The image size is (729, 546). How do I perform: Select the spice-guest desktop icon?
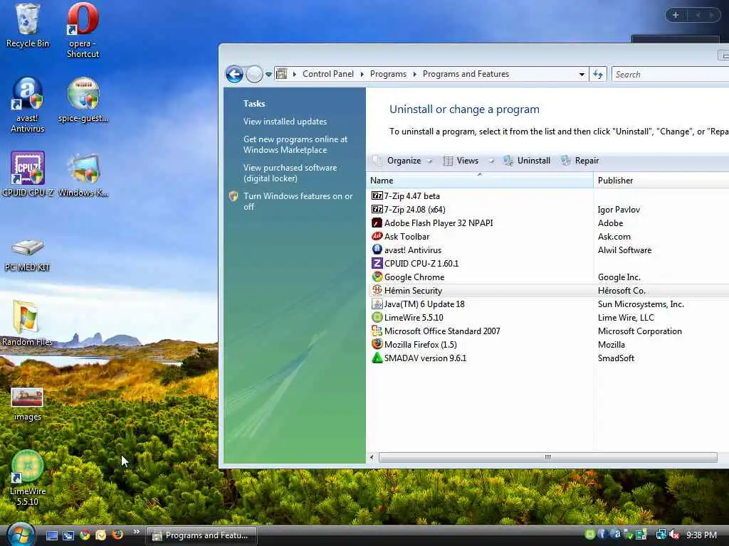tap(83, 100)
